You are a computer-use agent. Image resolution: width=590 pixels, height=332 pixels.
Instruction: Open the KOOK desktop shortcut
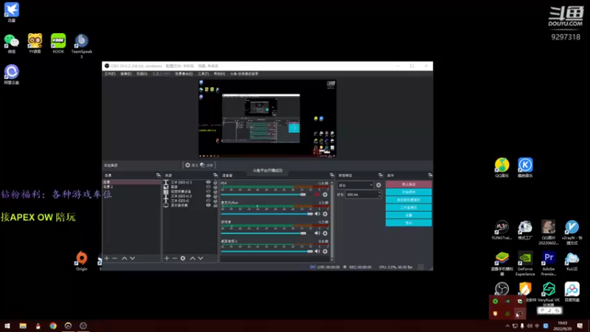coord(58,44)
